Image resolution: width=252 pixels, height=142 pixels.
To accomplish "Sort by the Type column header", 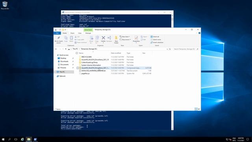I will pos(128,53).
